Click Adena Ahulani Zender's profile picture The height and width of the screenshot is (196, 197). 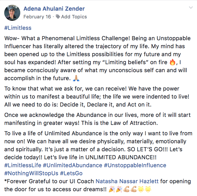click(12, 13)
